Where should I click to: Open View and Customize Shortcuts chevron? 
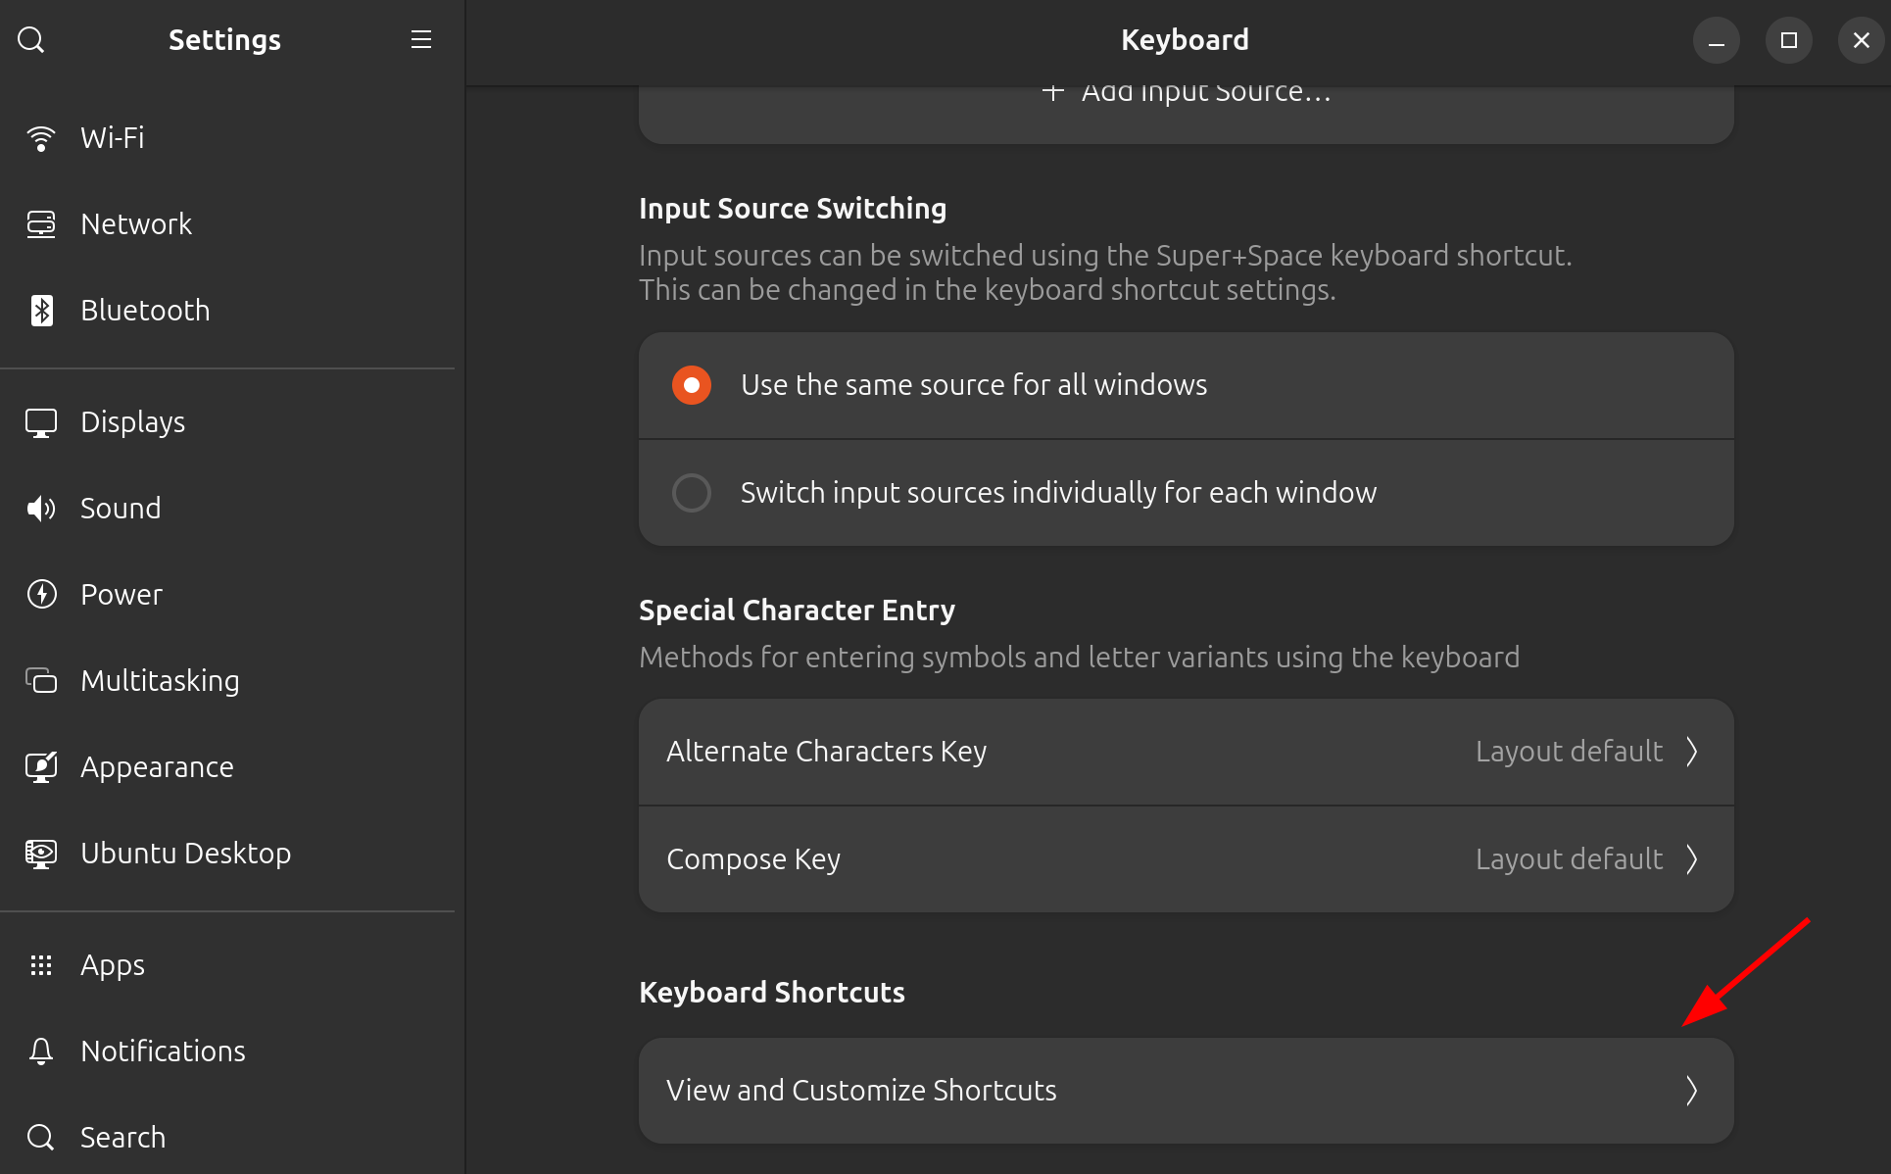[x=1691, y=1091]
